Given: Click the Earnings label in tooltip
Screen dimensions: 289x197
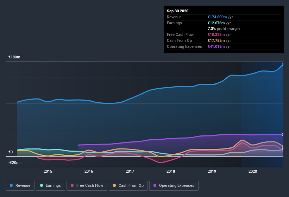Looking at the screenshot, I should click(174, 23).
